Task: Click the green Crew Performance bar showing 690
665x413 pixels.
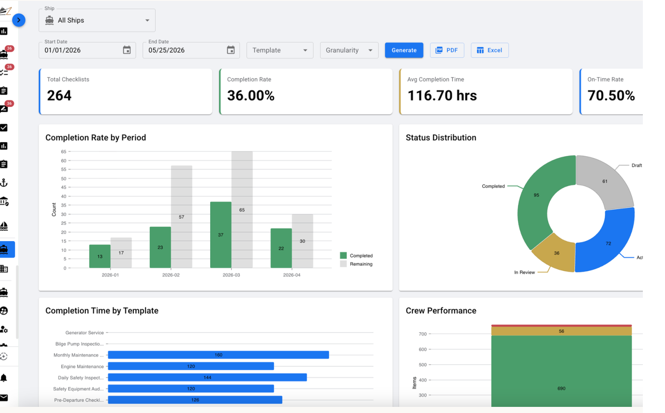Action: pos(561,371)
